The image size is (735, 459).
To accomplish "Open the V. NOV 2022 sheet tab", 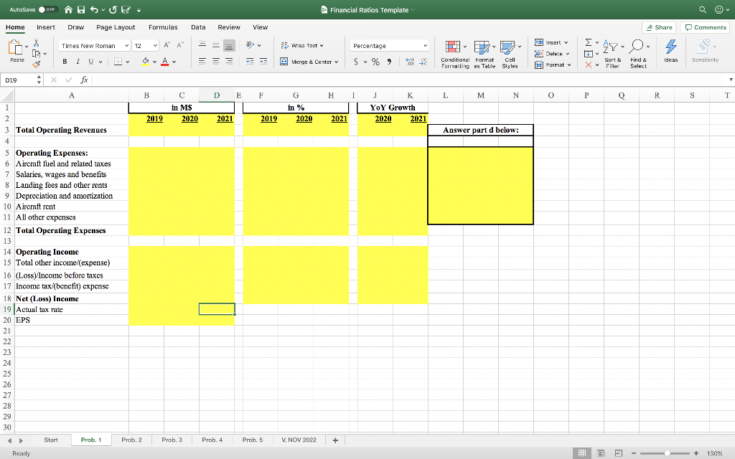I will (x=299, y=440).
